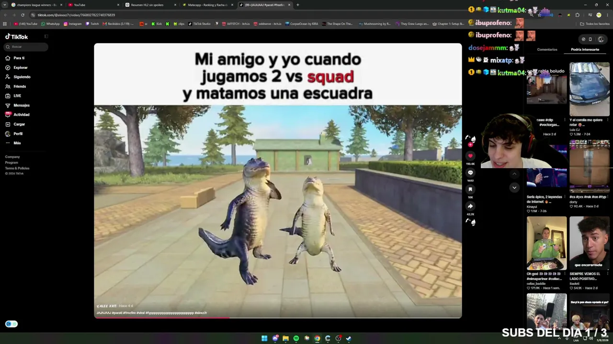Click the video progress bar

278,318
